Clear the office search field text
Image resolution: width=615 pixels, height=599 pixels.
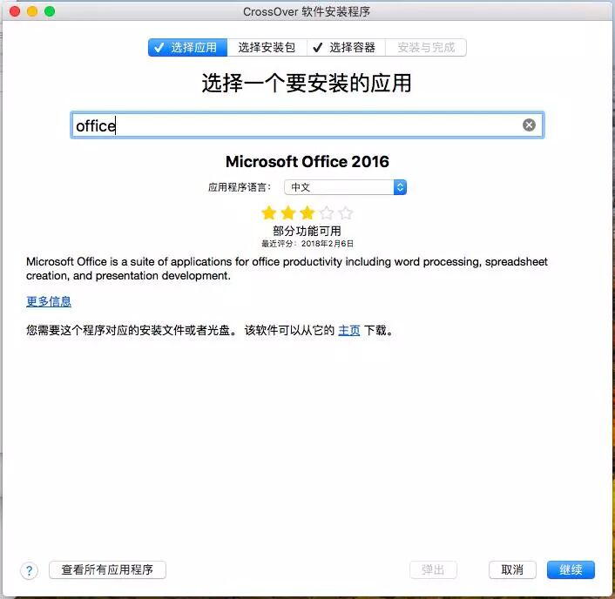pyautogui.click(x=529, y=125)
